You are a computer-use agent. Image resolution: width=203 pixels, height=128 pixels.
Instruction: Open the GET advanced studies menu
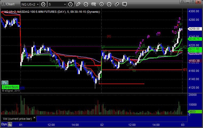pos(94,4)
